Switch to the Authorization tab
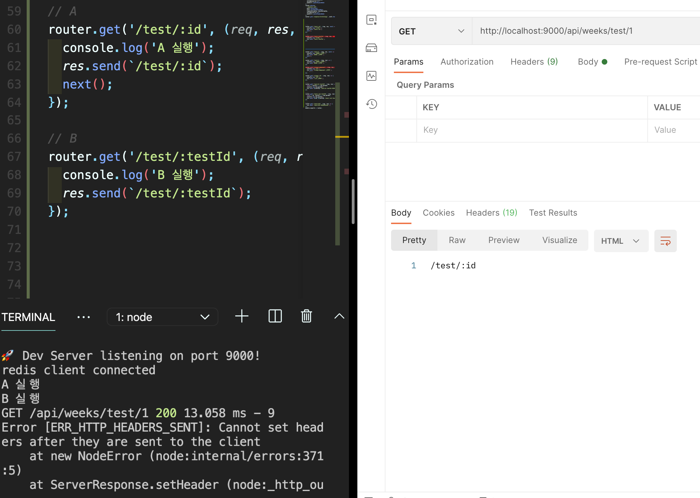 coord(467,62)
